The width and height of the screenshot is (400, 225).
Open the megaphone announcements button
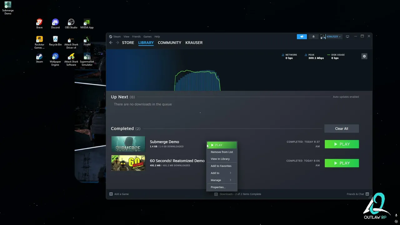click(302, 37)
